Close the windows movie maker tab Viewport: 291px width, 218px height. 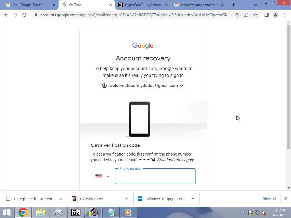tap(223, 5)
